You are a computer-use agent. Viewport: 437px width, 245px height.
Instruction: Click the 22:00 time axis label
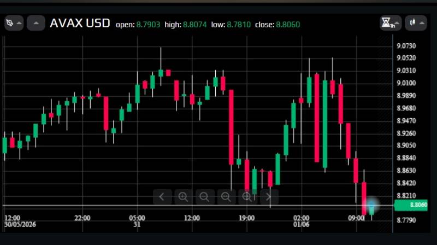coord(82,218)
